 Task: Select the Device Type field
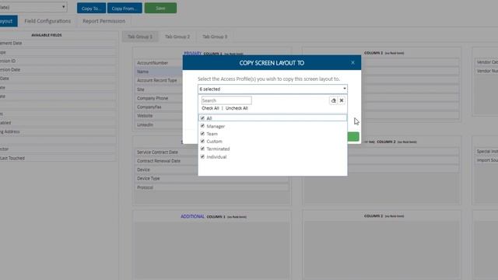[212, 178]
